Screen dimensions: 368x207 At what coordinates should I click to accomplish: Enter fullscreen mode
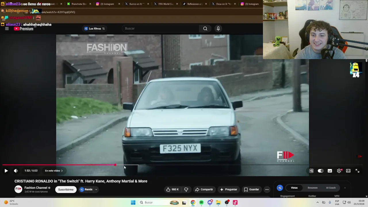[x=357, y=171]
